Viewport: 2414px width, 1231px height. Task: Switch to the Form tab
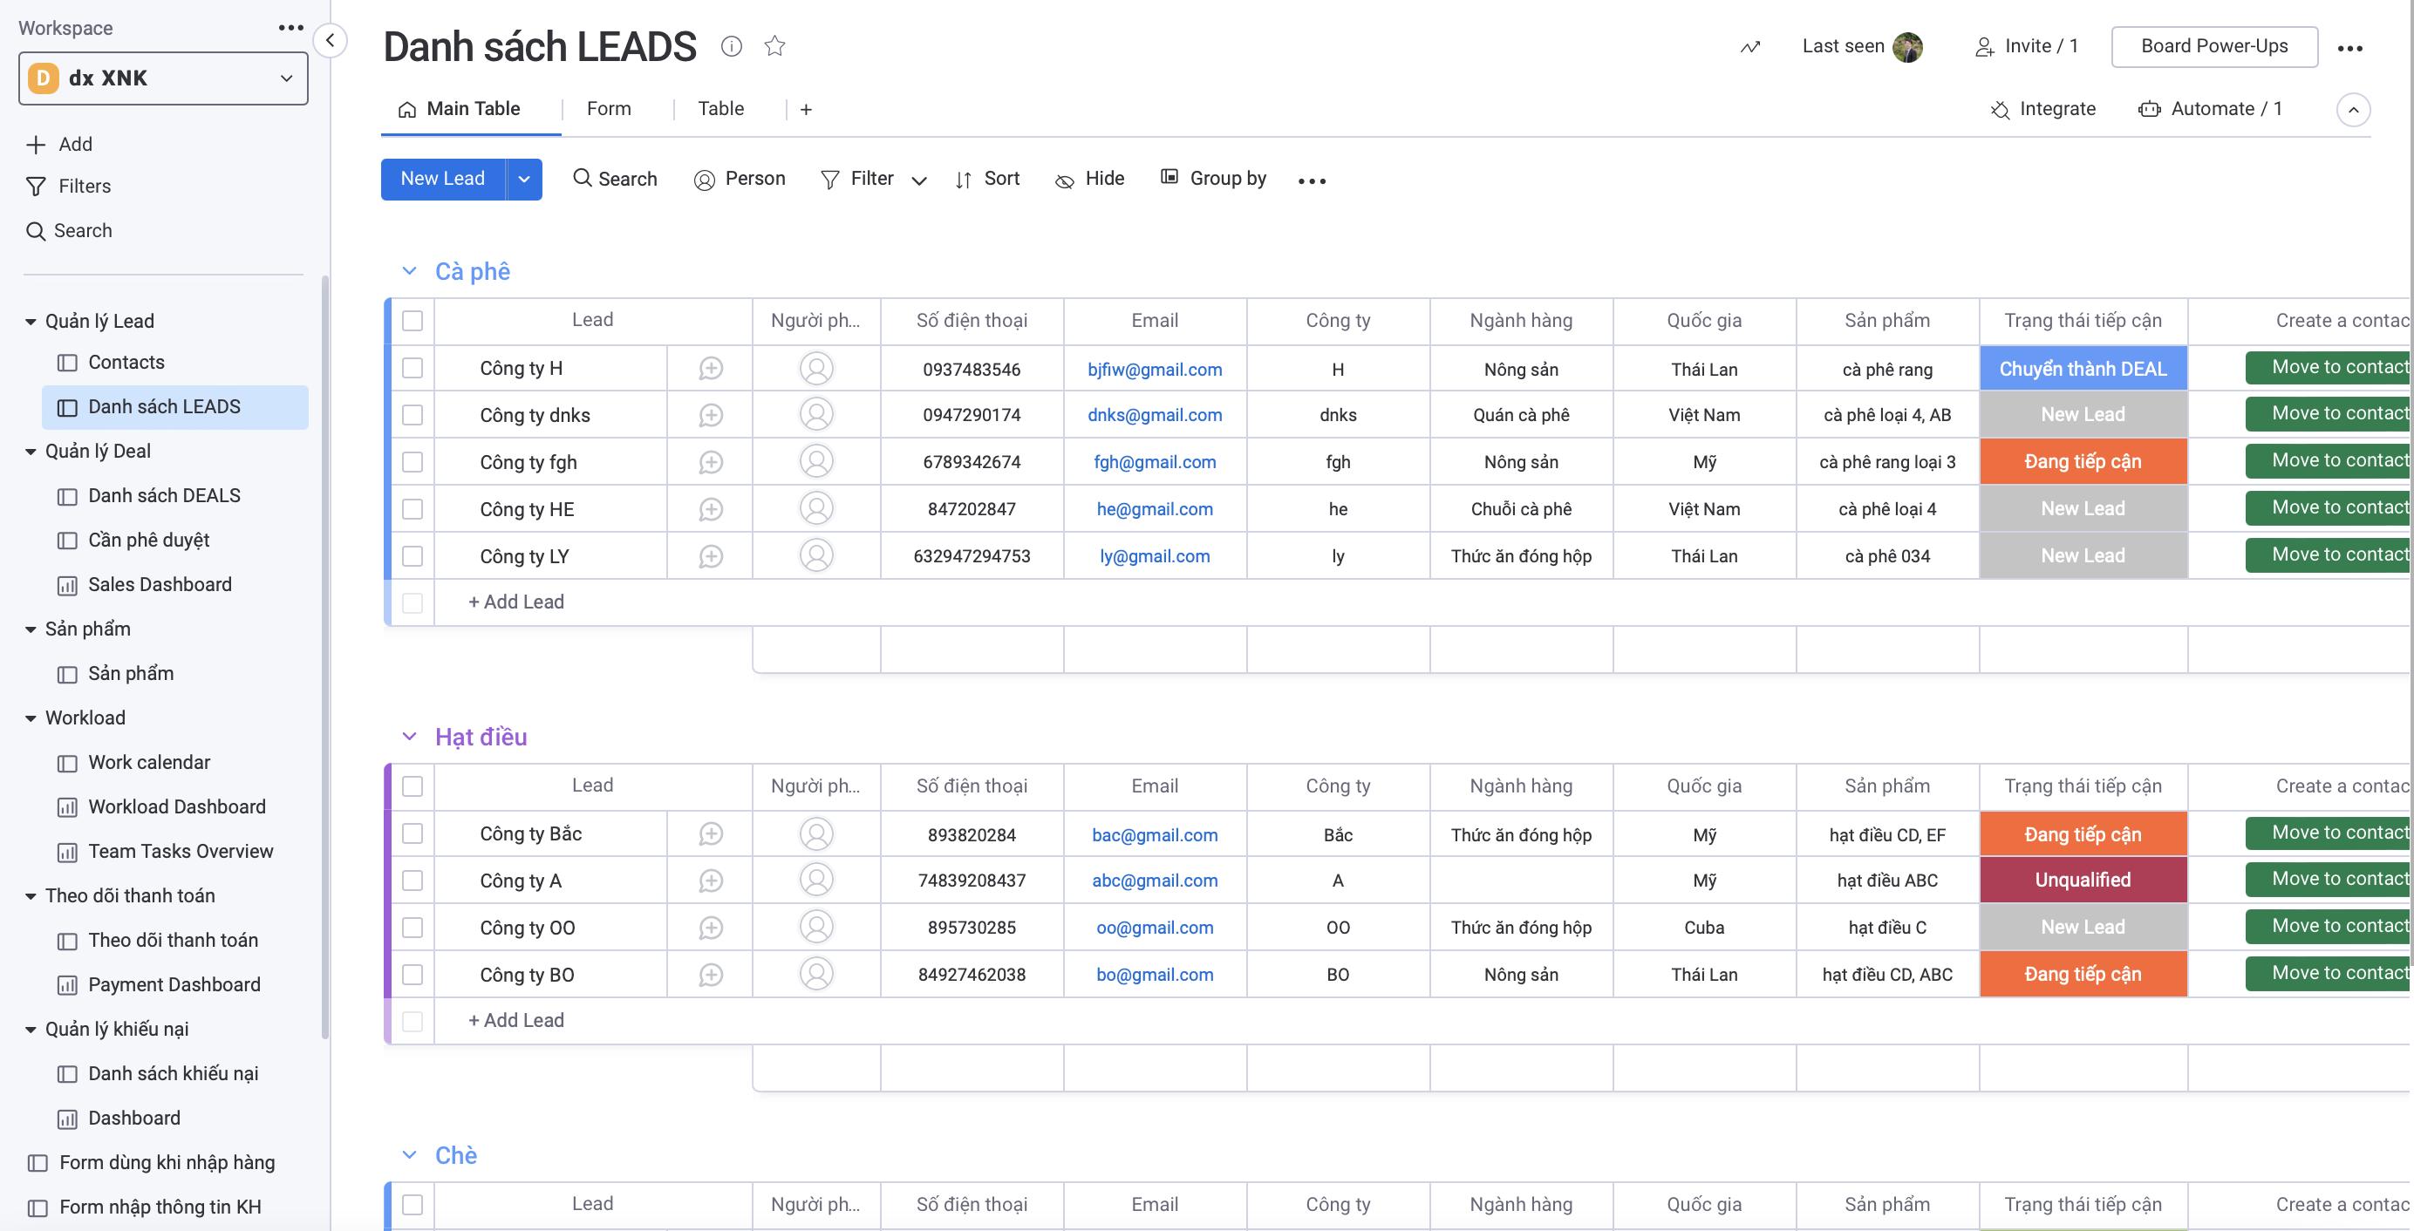pyautogui.click(x=608, y=109)
